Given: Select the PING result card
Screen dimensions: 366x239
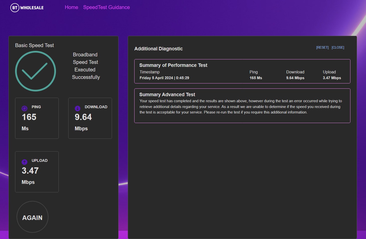Looking at the screenshot, I should click(x=37, y=118).
